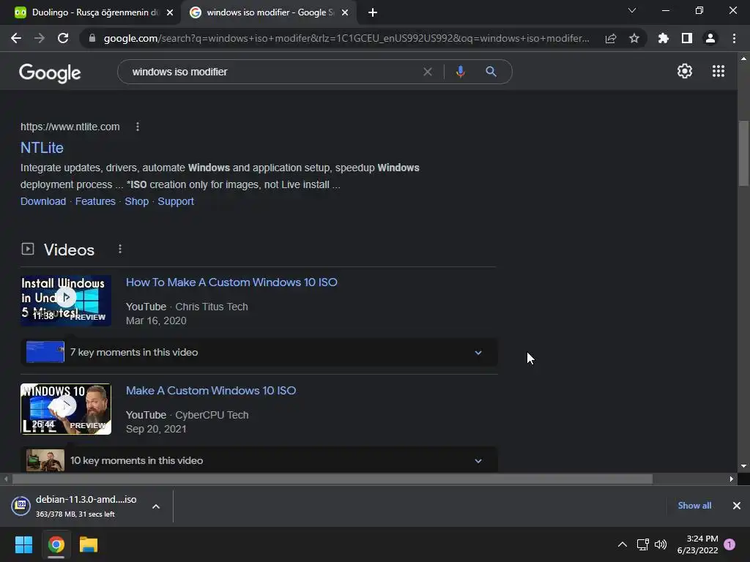The image size is (750, 562).
Task: Open Chrome's three-dot menu
Action: (x=734, y=38)
